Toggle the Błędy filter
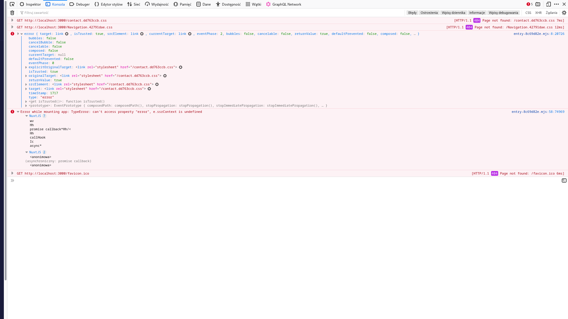Viewport: 568px width, 319px height. click(x=412, y=13)
